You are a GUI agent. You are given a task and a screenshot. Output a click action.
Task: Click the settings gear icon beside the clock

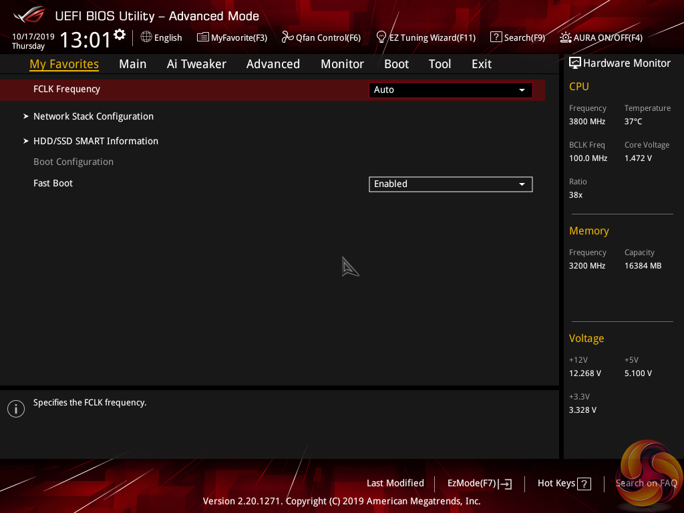120,35
